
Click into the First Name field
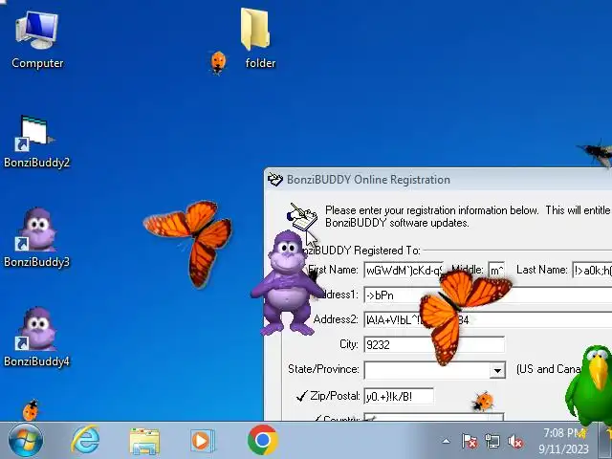[404, 270]
